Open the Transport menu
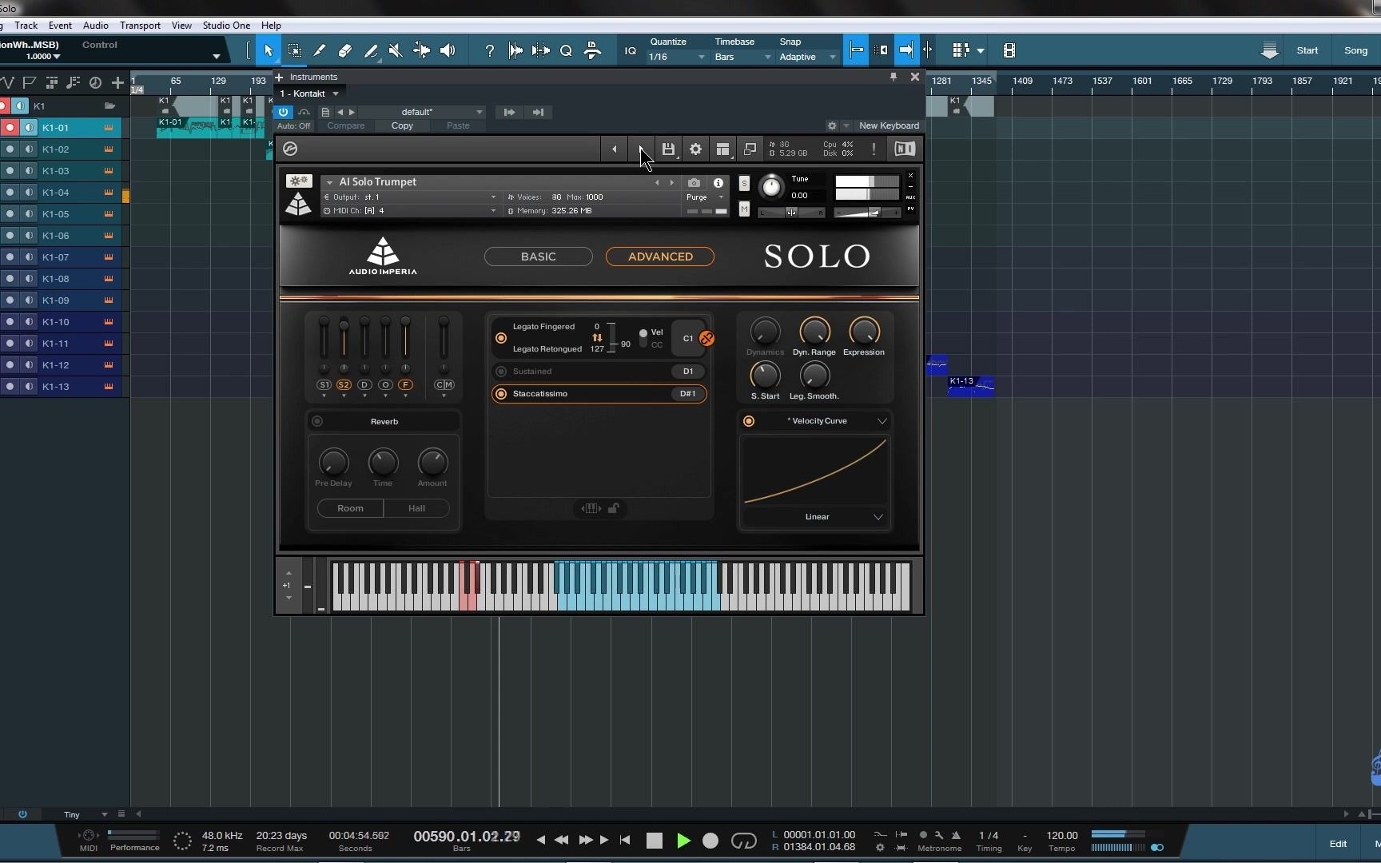The image size is (1381, 863). 141,26
